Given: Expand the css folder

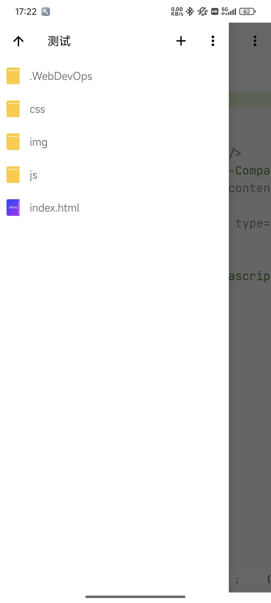Looking at the screenshot, I should click(37, 109).
